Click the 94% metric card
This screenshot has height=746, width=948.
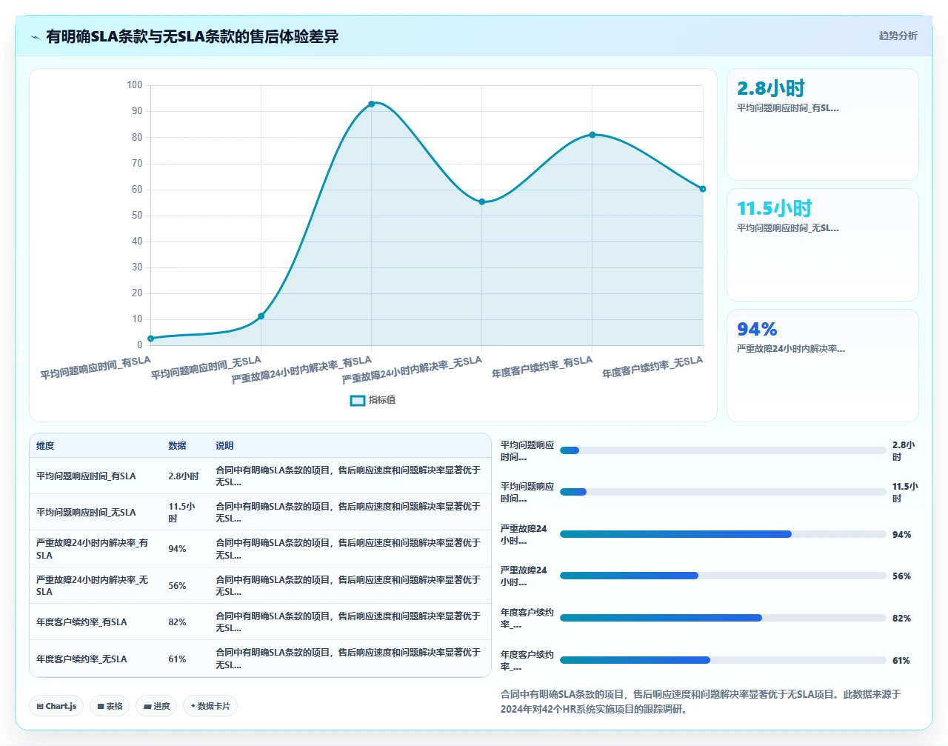(x=823, y=365)
